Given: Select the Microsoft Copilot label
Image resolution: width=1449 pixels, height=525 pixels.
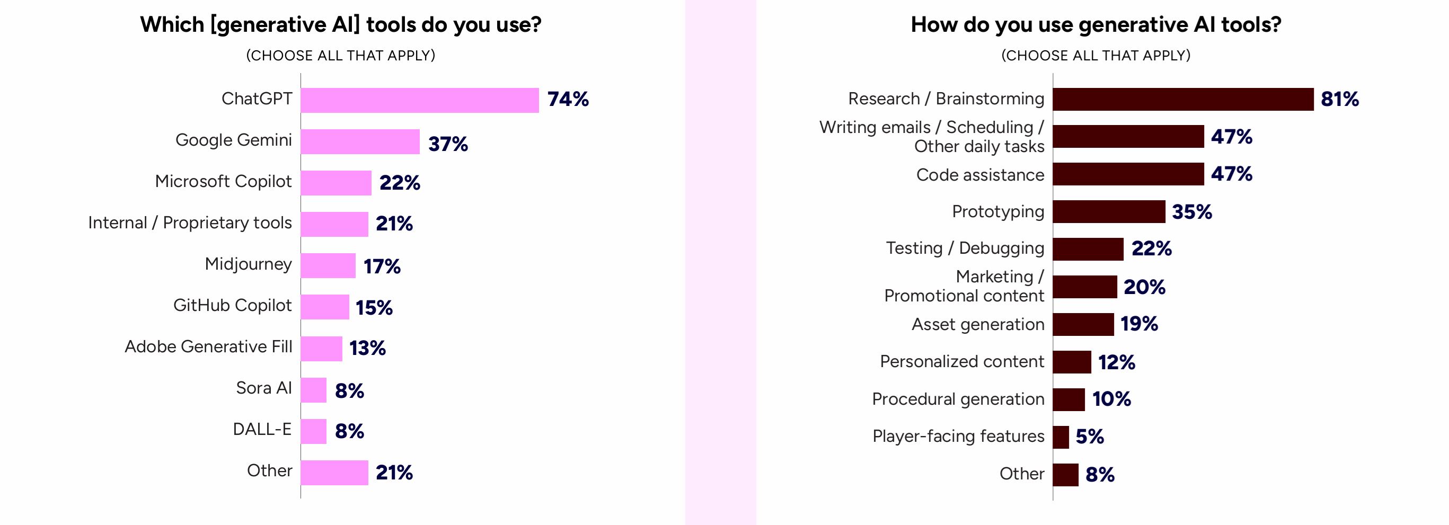Looking at the screenshot, I should coord(223,182).
